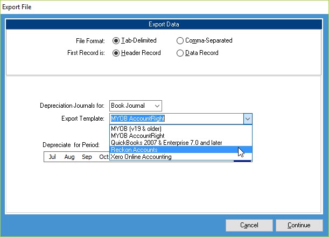Click the MYOB AccountRight template text field
The width and height of the screenshot is (329, 237).
(x=177, y=119)
